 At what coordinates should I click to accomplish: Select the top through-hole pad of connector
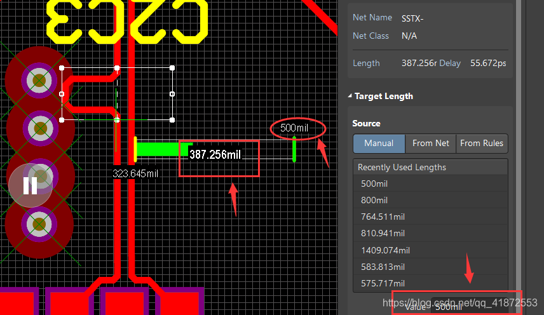pyautogui.click(x=39, y=81)
